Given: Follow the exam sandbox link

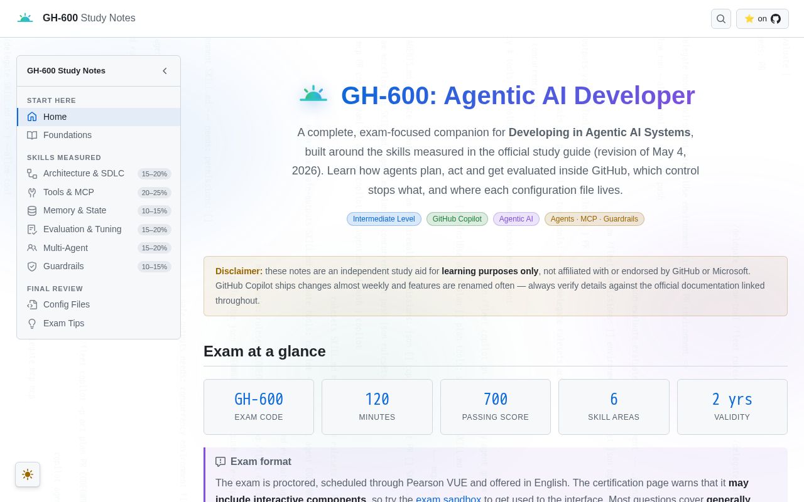Looking at the screenshot, I should pos(448,499).
